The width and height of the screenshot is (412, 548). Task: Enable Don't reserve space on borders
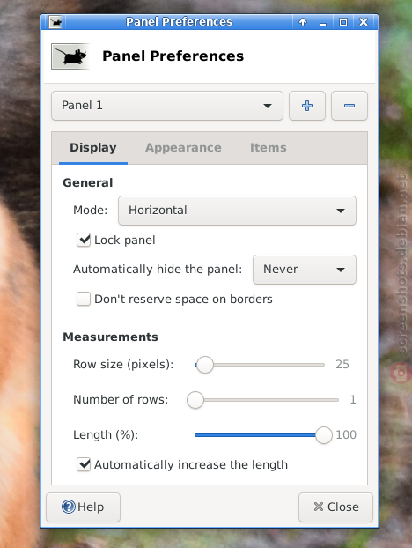click(x=84, y=300)
